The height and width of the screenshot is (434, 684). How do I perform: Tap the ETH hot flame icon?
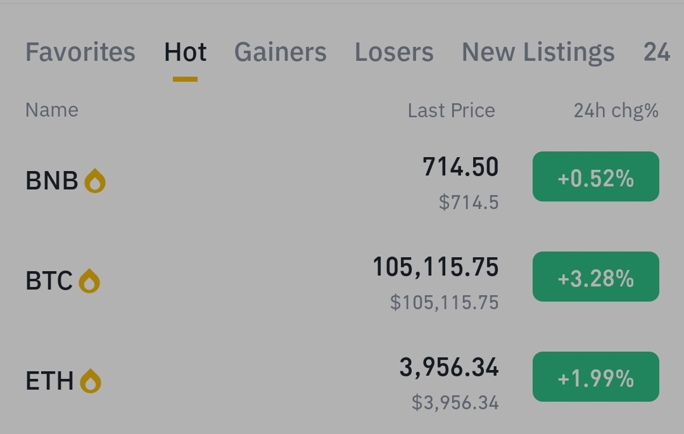[91, 381]
